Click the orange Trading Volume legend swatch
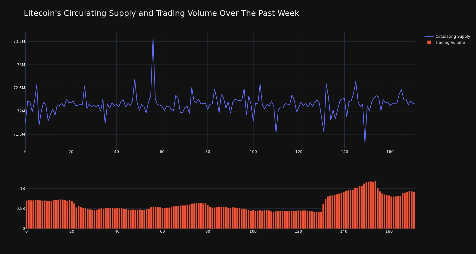 [x=429, y=43]
